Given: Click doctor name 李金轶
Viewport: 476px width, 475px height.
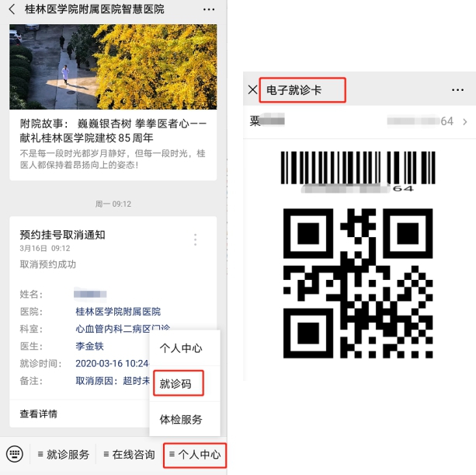Looking at the screenshot, I should tap(89, 346).
